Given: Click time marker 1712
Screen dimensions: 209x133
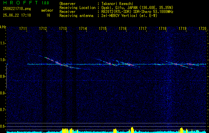Looking at the screenshot, I should coord(43,29).
